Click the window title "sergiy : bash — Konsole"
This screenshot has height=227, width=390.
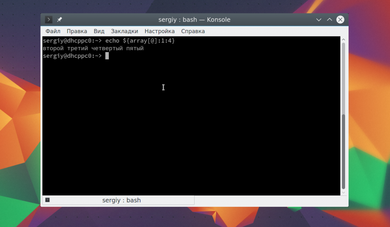pyautogui.click(x=194, y=20)
